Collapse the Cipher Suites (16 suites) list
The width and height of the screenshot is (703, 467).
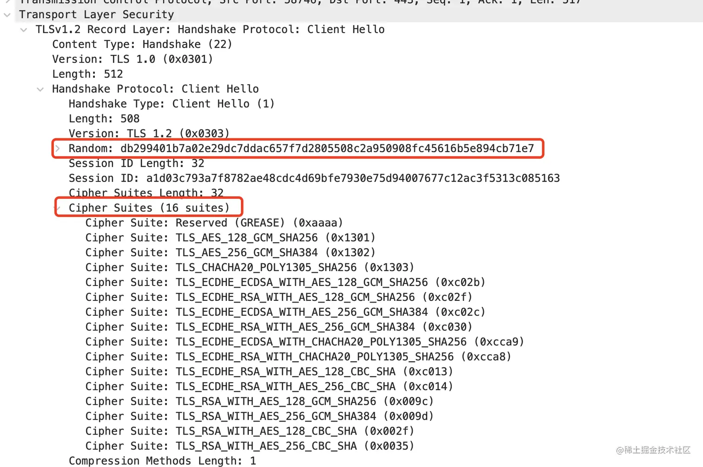(x=58, y=208)
